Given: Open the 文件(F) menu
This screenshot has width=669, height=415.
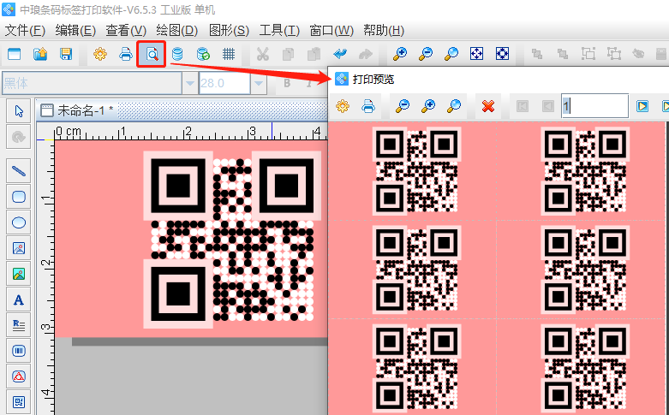Looking at the screenshot, I should pyautogui.click(x=25, y=31).
